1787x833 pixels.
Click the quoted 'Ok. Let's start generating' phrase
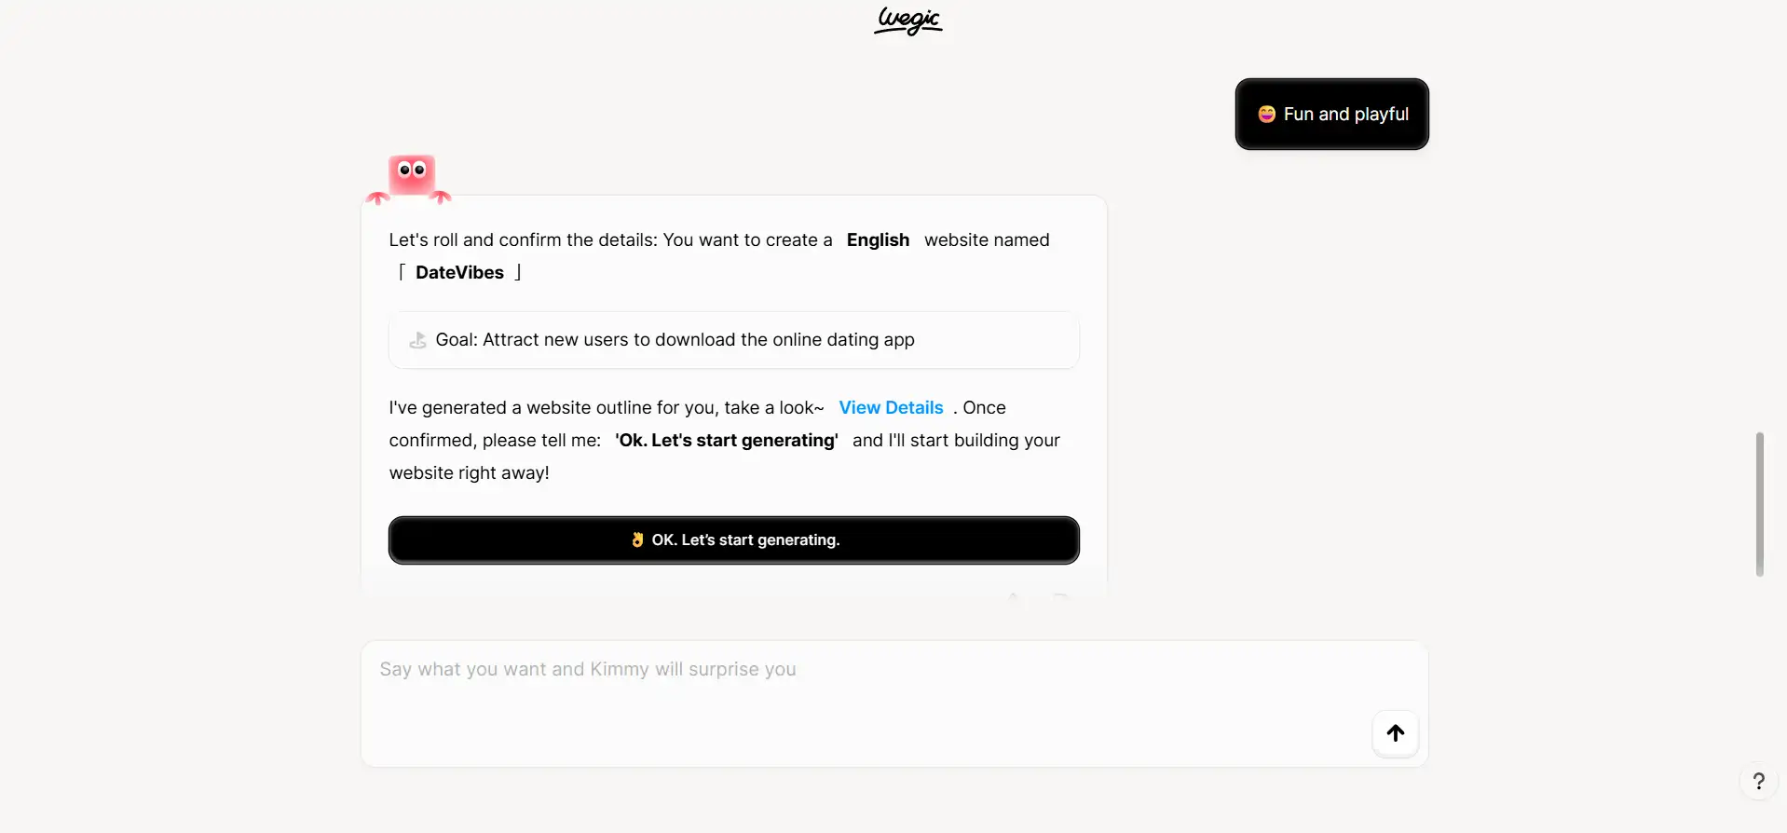(727, 440)
